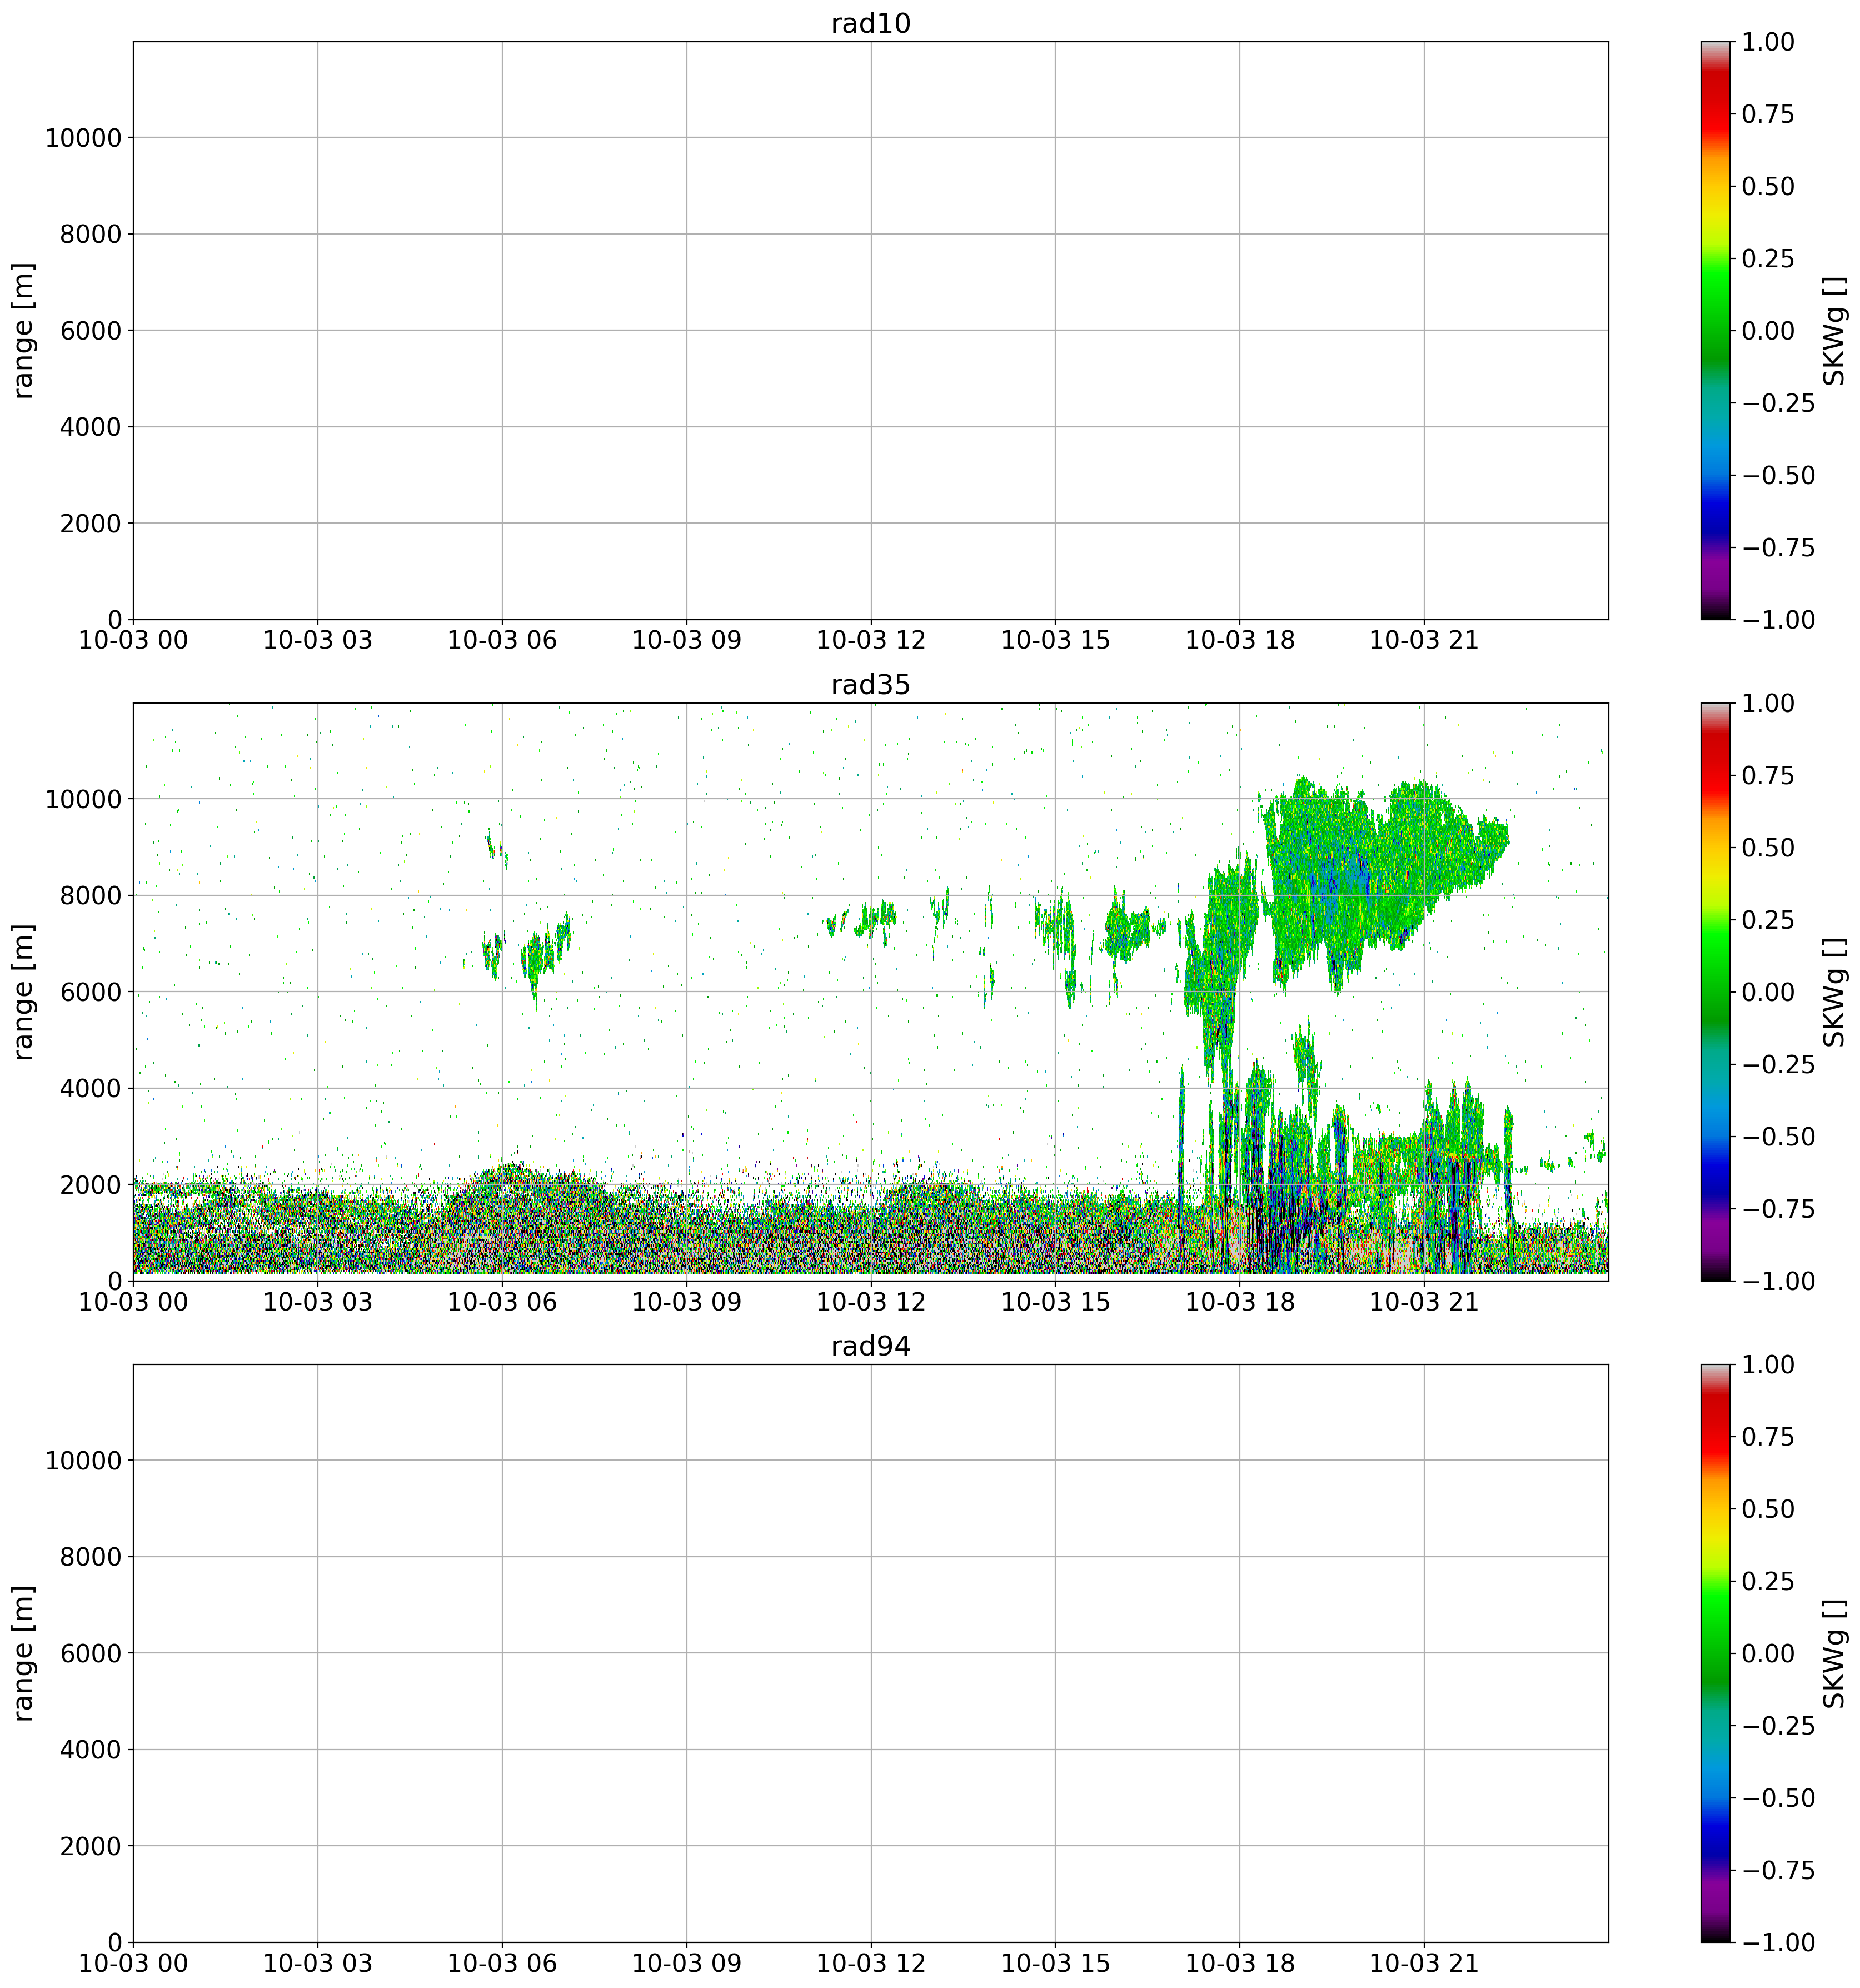Viewport: 1860px width, 1988px height.
Task: Click the rad10 x-axis label 10-03 21
Action: [x=1423, y=641]
